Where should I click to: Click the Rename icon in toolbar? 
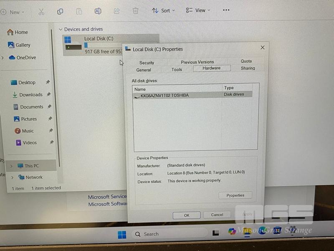(98, 11)
